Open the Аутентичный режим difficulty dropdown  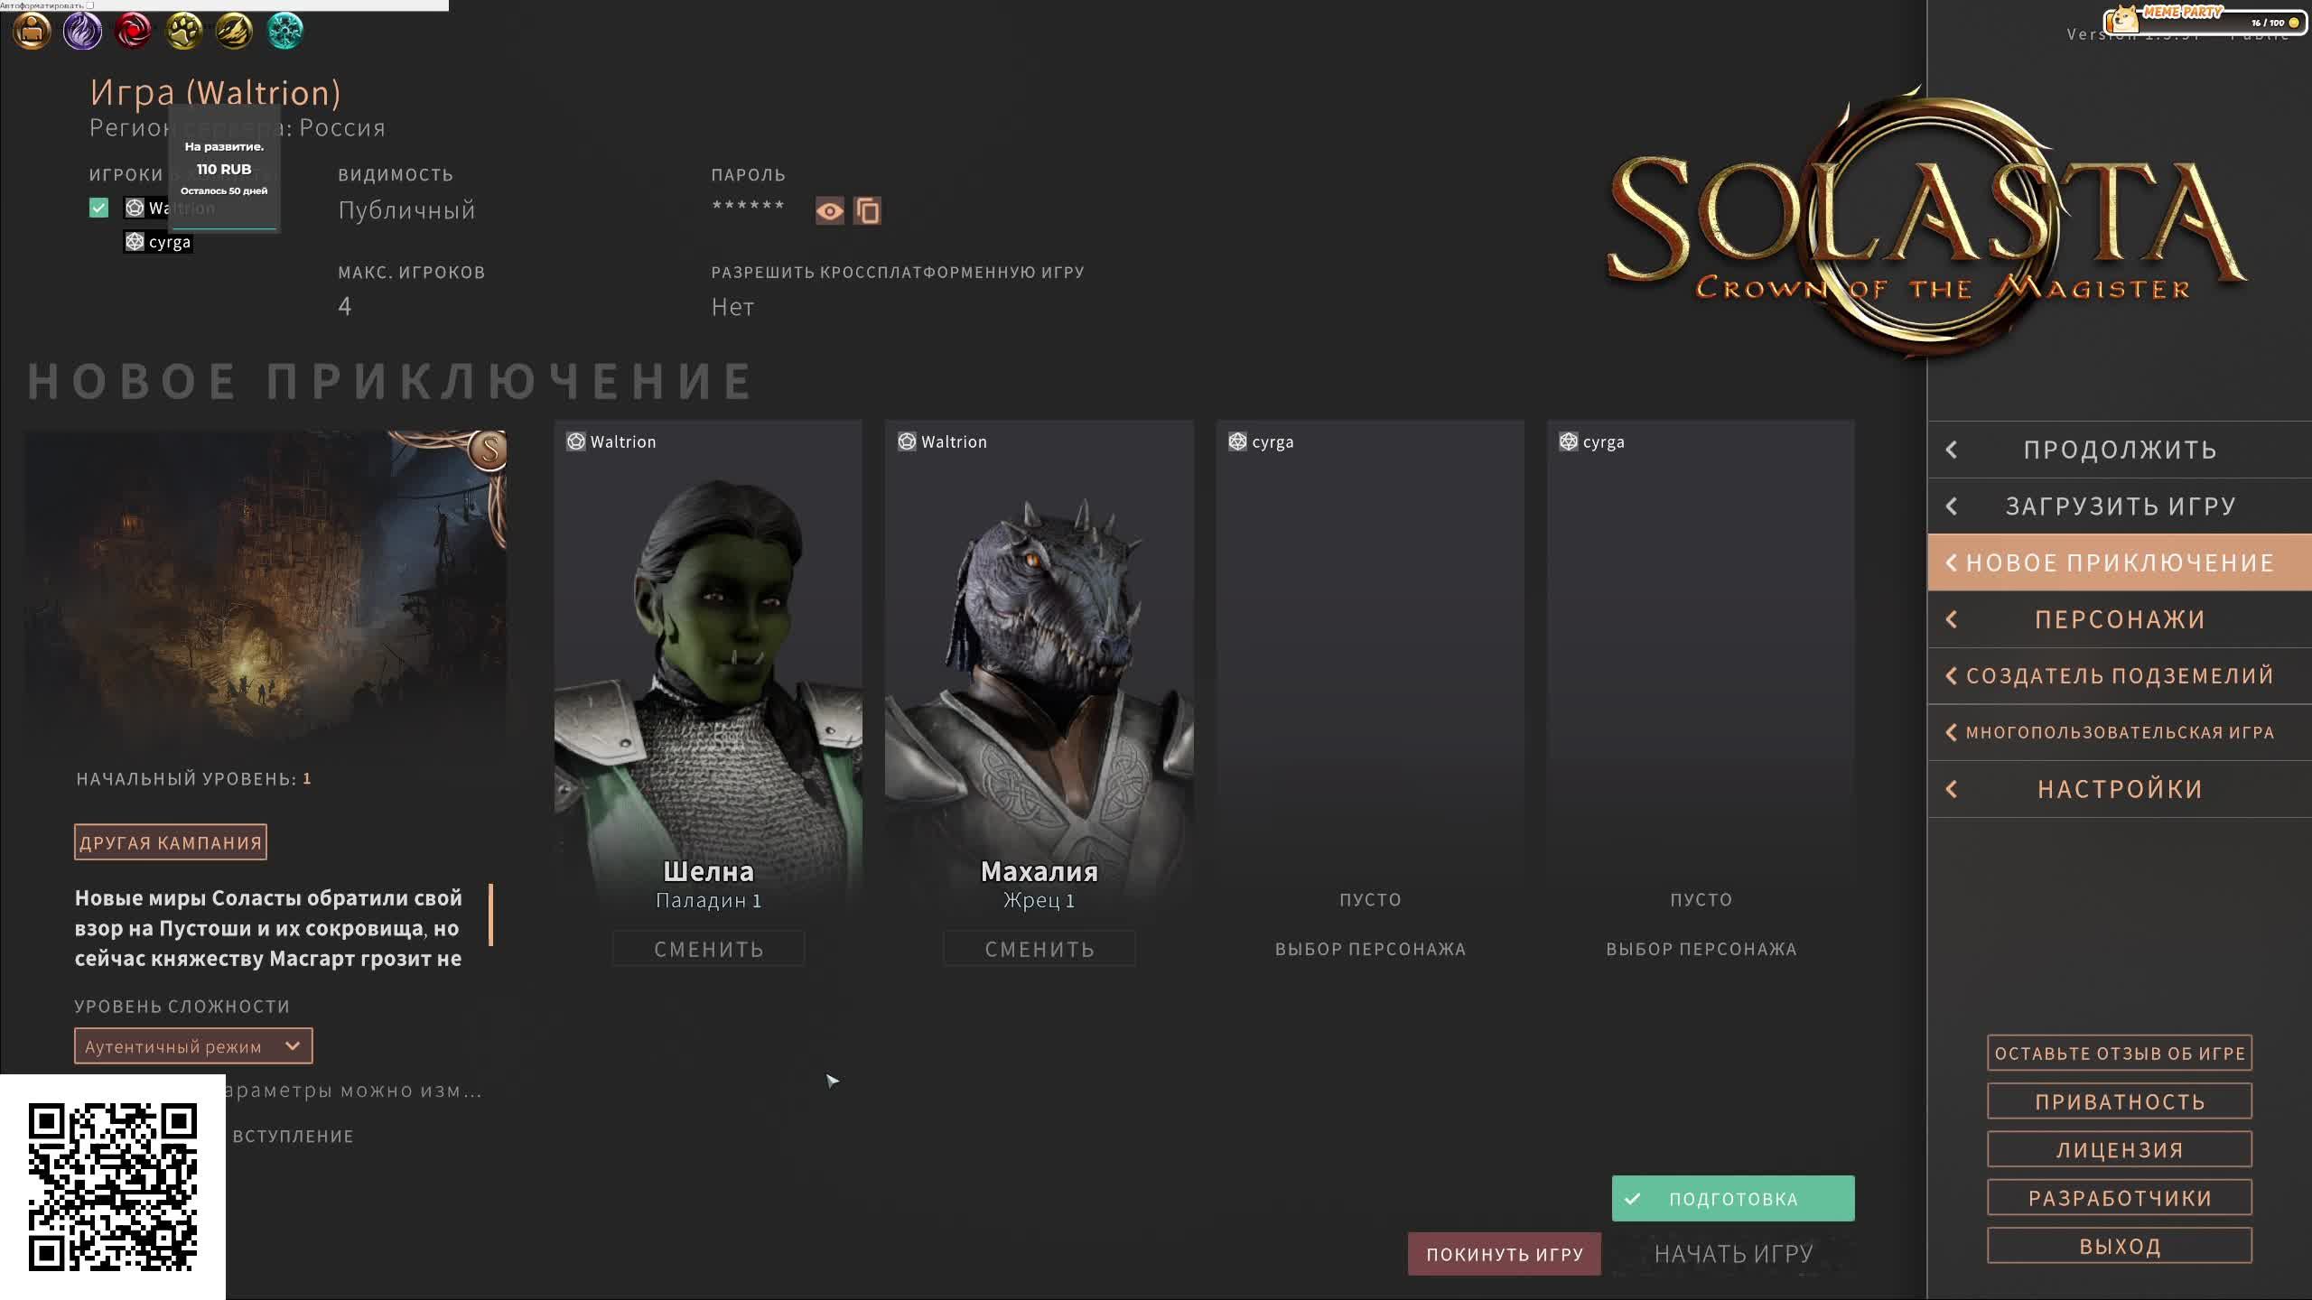tap(193, 1046)
